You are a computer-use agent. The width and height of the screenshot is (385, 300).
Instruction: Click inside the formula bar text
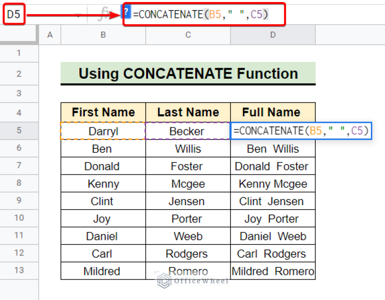tap(200, 14)
